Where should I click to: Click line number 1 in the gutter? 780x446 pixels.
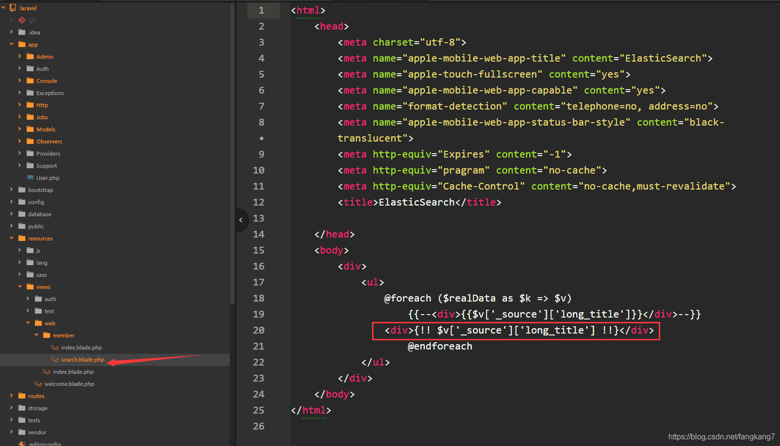click(261, 10)
